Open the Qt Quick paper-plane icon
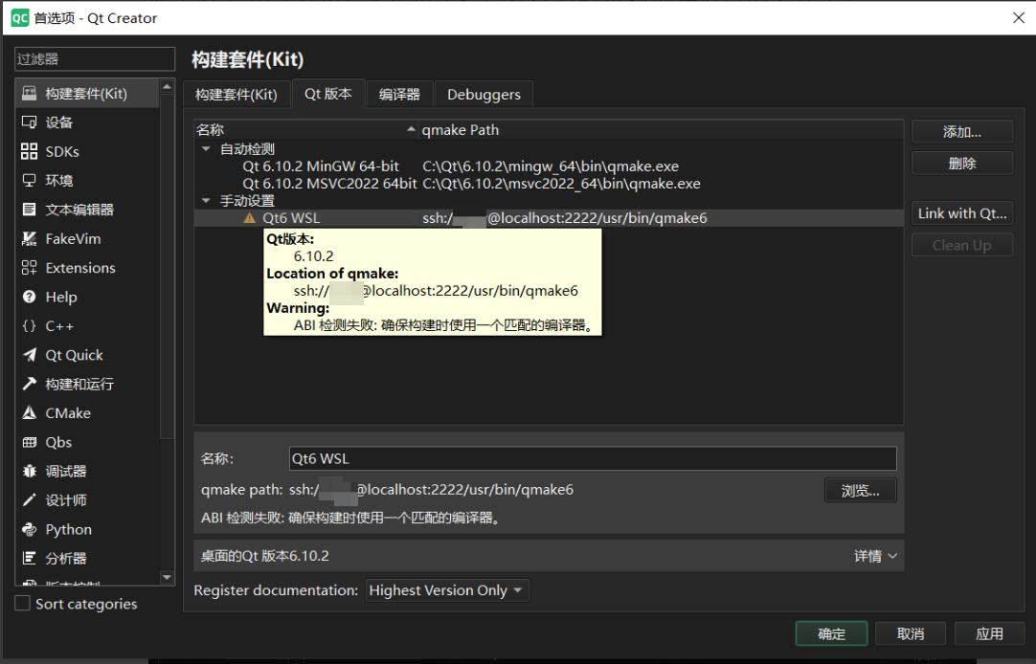Viewport: 1036px width, 664px height. coord(29,354)
